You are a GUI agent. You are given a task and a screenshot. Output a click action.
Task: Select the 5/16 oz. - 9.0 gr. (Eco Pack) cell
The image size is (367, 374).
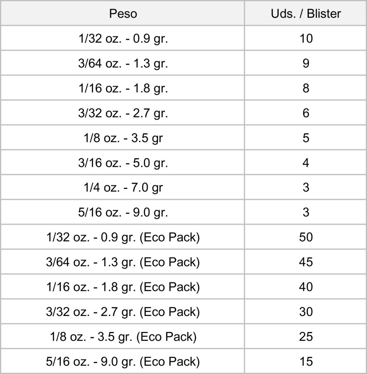pyautogui.click(x=123, y=362)
